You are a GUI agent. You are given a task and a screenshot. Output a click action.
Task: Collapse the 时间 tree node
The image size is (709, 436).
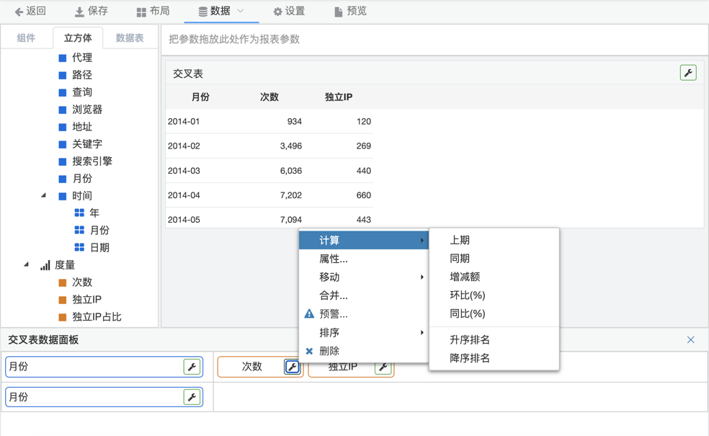(43, 195)
